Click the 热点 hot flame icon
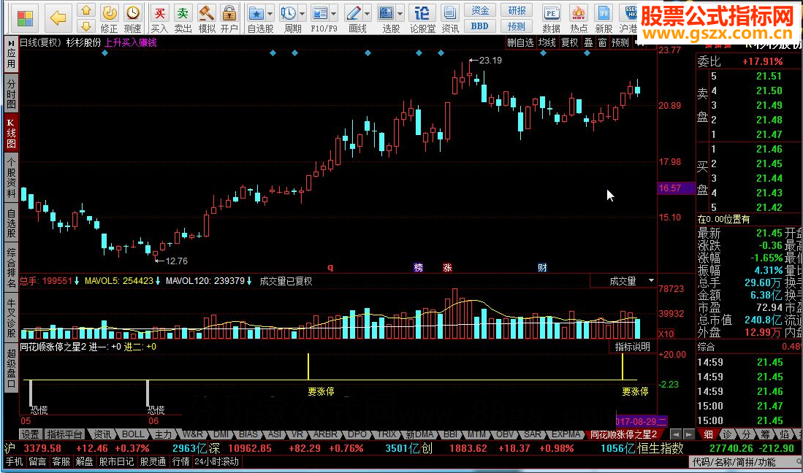The image size is (803, 473). click(x=579, y=13)
